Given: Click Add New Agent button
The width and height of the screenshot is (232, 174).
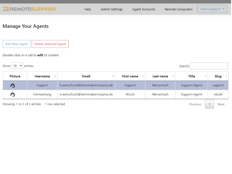Looking at the screenshot, I should click(x=17, y=44).
